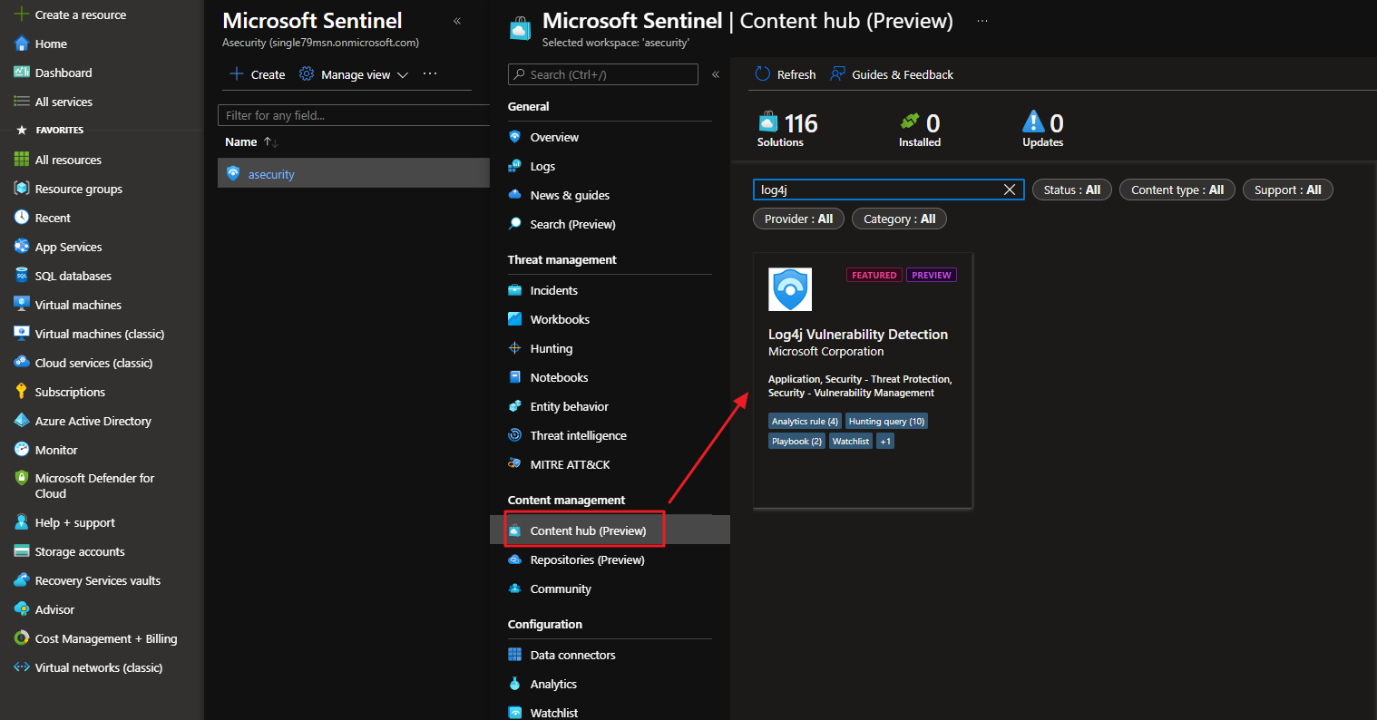Open SQL databases in the sidebar
This screenshot has width=1377, height=720.
coord(73,276)
